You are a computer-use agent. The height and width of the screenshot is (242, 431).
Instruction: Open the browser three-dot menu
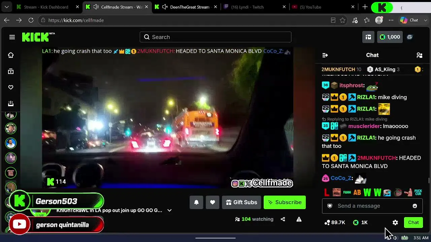tap(391, 20)
